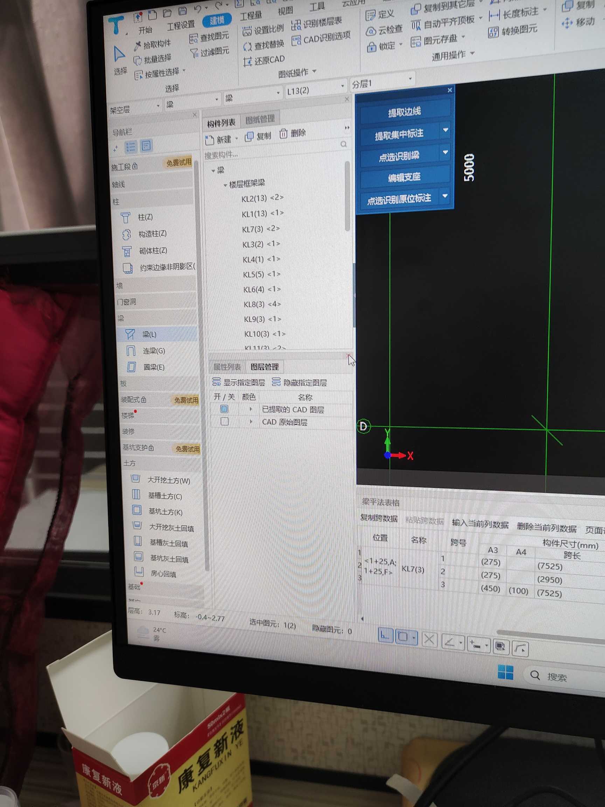Image resolution: width=605 pixels, height=807 pixels.
Task: Open dropdown arrow beside 提取集中标注
Action: [x=445, y=130]
